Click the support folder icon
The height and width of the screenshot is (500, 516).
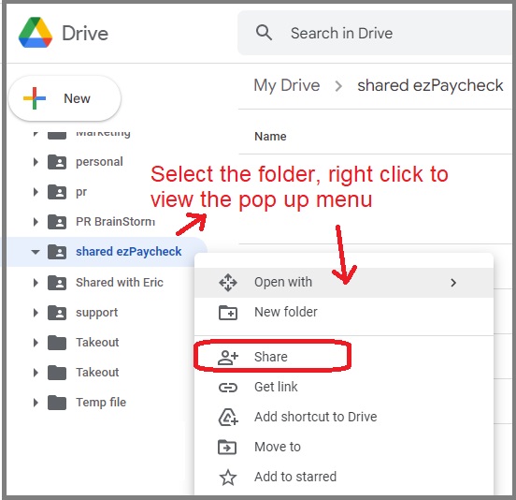point(57,313)
